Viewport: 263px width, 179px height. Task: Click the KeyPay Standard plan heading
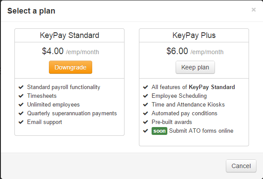point(69,35)
